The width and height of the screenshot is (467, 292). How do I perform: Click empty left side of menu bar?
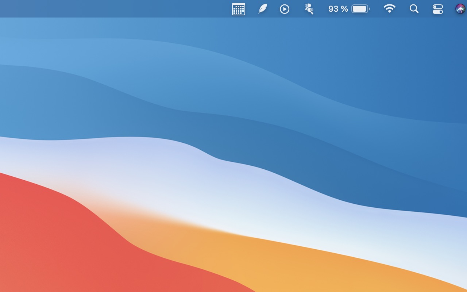109,9
